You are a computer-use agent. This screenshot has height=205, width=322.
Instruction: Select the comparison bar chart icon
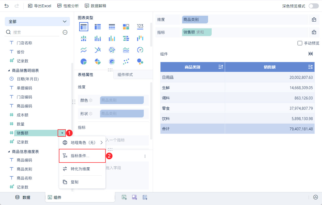126,38
